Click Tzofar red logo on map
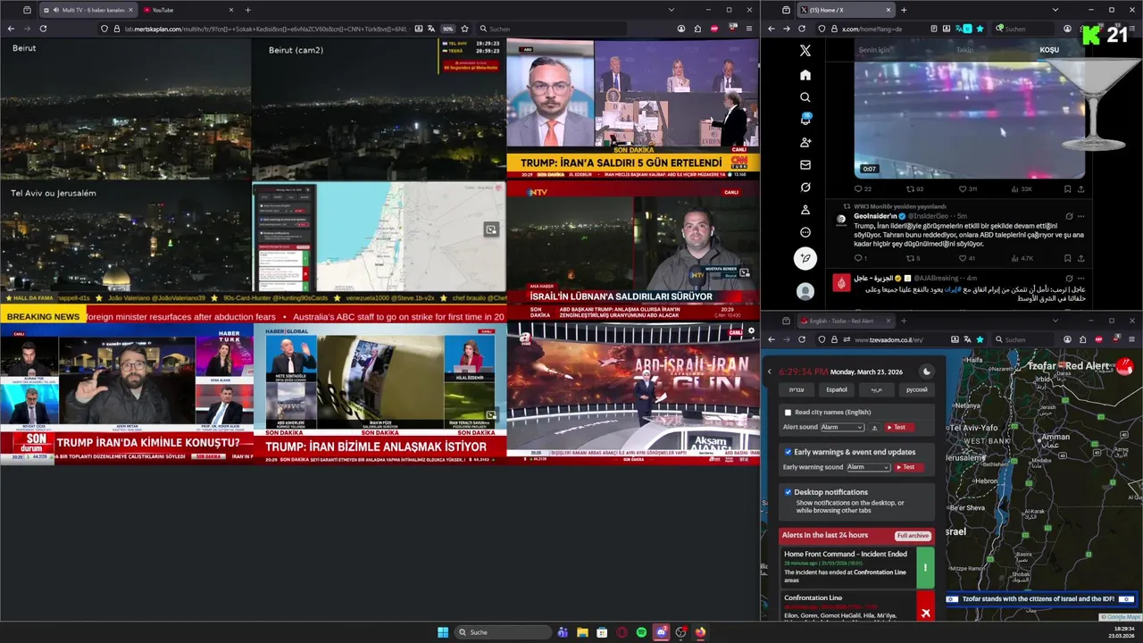The image size is (1143, 643). (x=1124, y=367)
